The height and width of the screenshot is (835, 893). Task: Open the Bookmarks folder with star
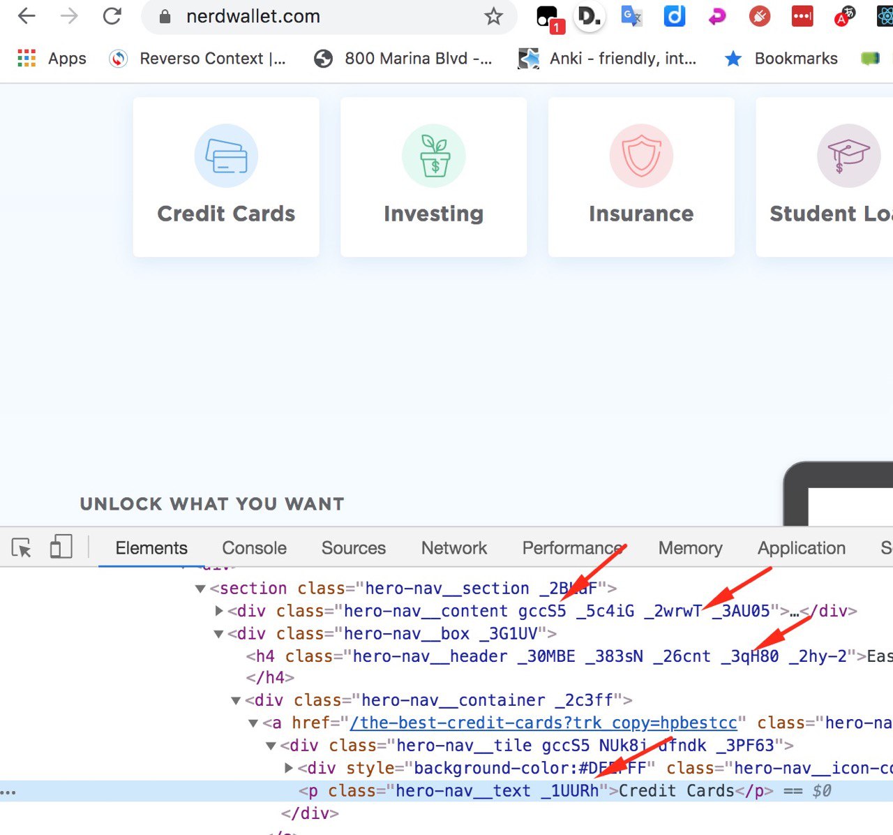[781, 59]
